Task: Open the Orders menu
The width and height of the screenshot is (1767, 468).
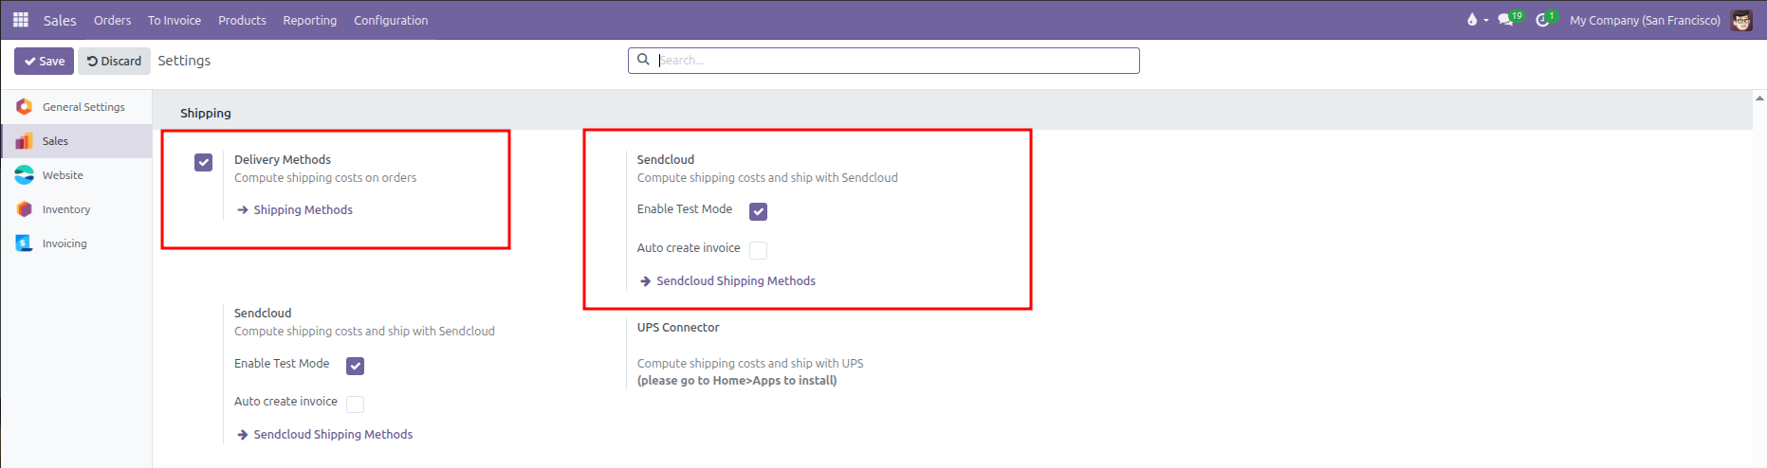Action: pos(113,20)
